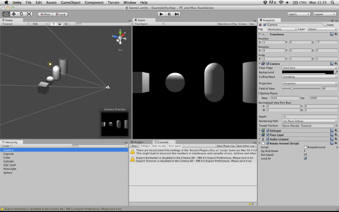This screenshot has width=339, height=212.
Task: Click the Pause playback button
Action: 169,14
